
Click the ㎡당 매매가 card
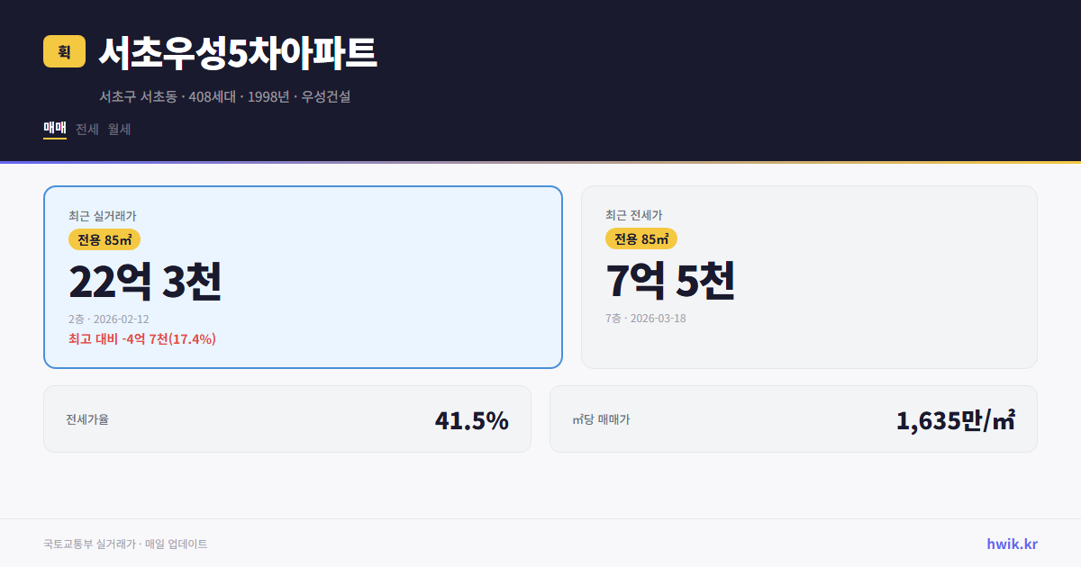[793, 418]
